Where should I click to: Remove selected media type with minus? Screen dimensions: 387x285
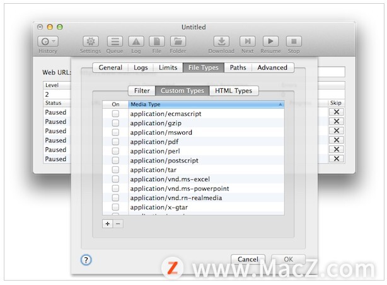coord(118,224)
